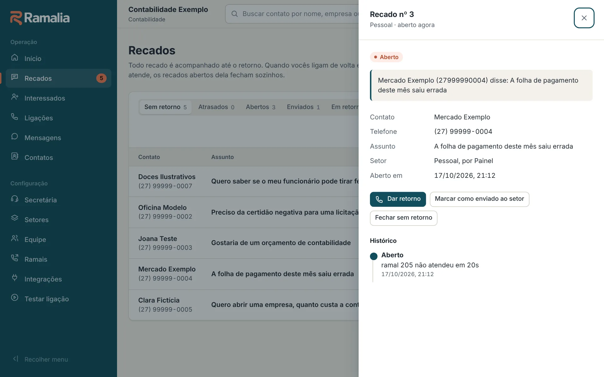Collapse sidebar with Recolher menu
The width and height of the screenshot is (604, 377).
tap(40, 359)
